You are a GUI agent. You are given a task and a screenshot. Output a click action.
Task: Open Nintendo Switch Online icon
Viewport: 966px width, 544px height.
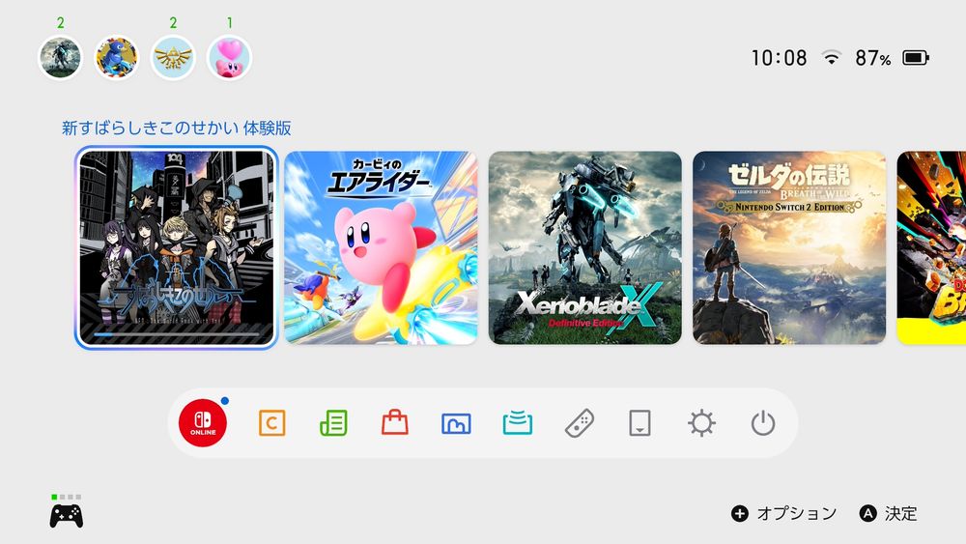[x=203, y=422]
